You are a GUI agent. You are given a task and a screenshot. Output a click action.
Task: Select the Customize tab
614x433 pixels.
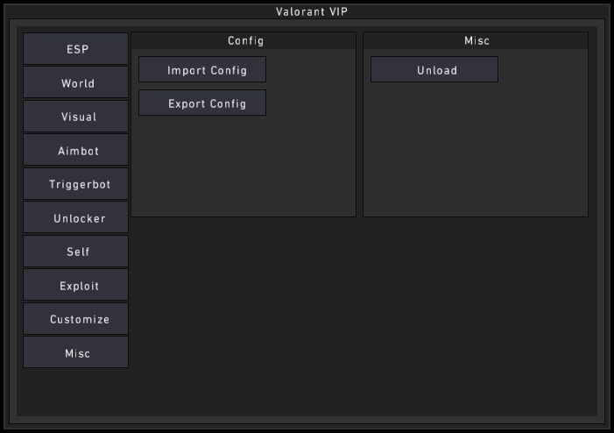click(x=76, y=319)
